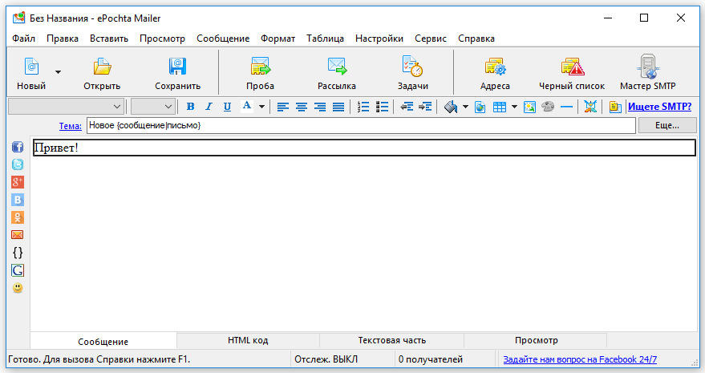Click the orange envelope sidebar icon
Screen dimensions: 705x373
[x=18, y=235]
